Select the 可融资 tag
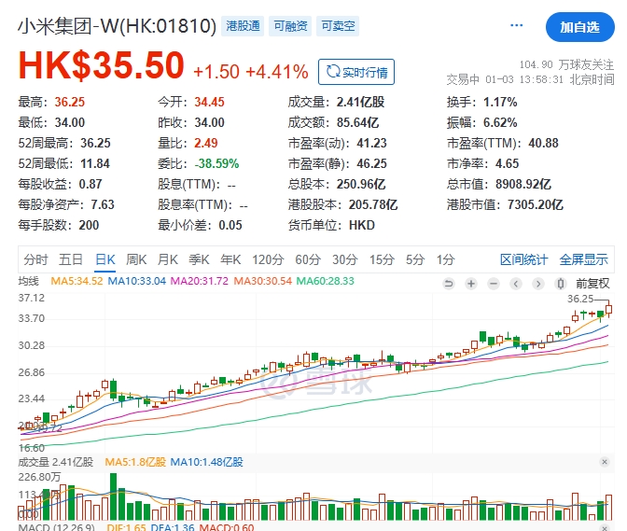The height and width of the screenshot is (531, 627). pos(290,26)
